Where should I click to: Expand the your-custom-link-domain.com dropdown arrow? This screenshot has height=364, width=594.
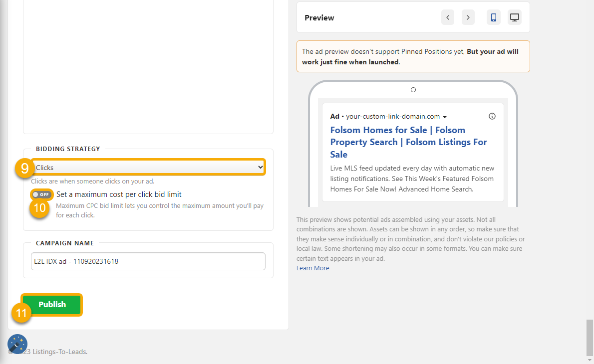pos(444,116)
